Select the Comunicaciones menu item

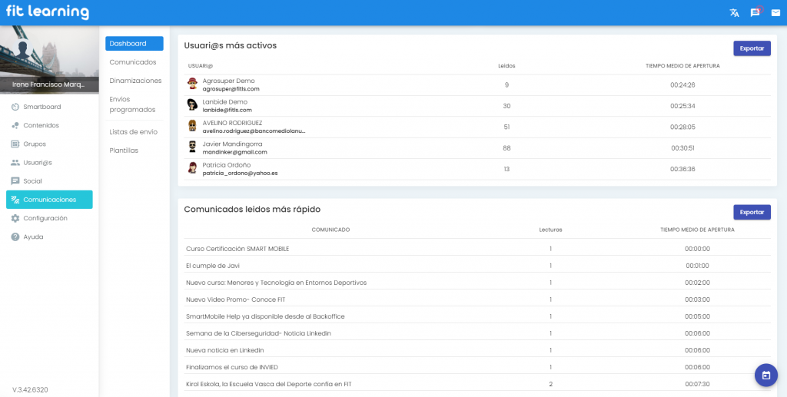tap(49, 200)
